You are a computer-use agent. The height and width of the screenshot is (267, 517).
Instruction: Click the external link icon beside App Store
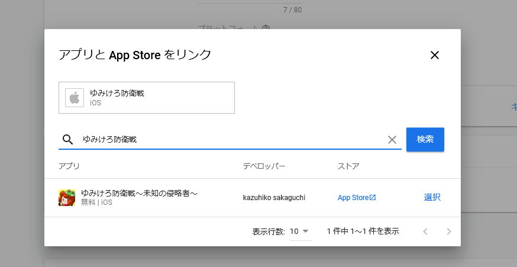click(x=373, y=198)
